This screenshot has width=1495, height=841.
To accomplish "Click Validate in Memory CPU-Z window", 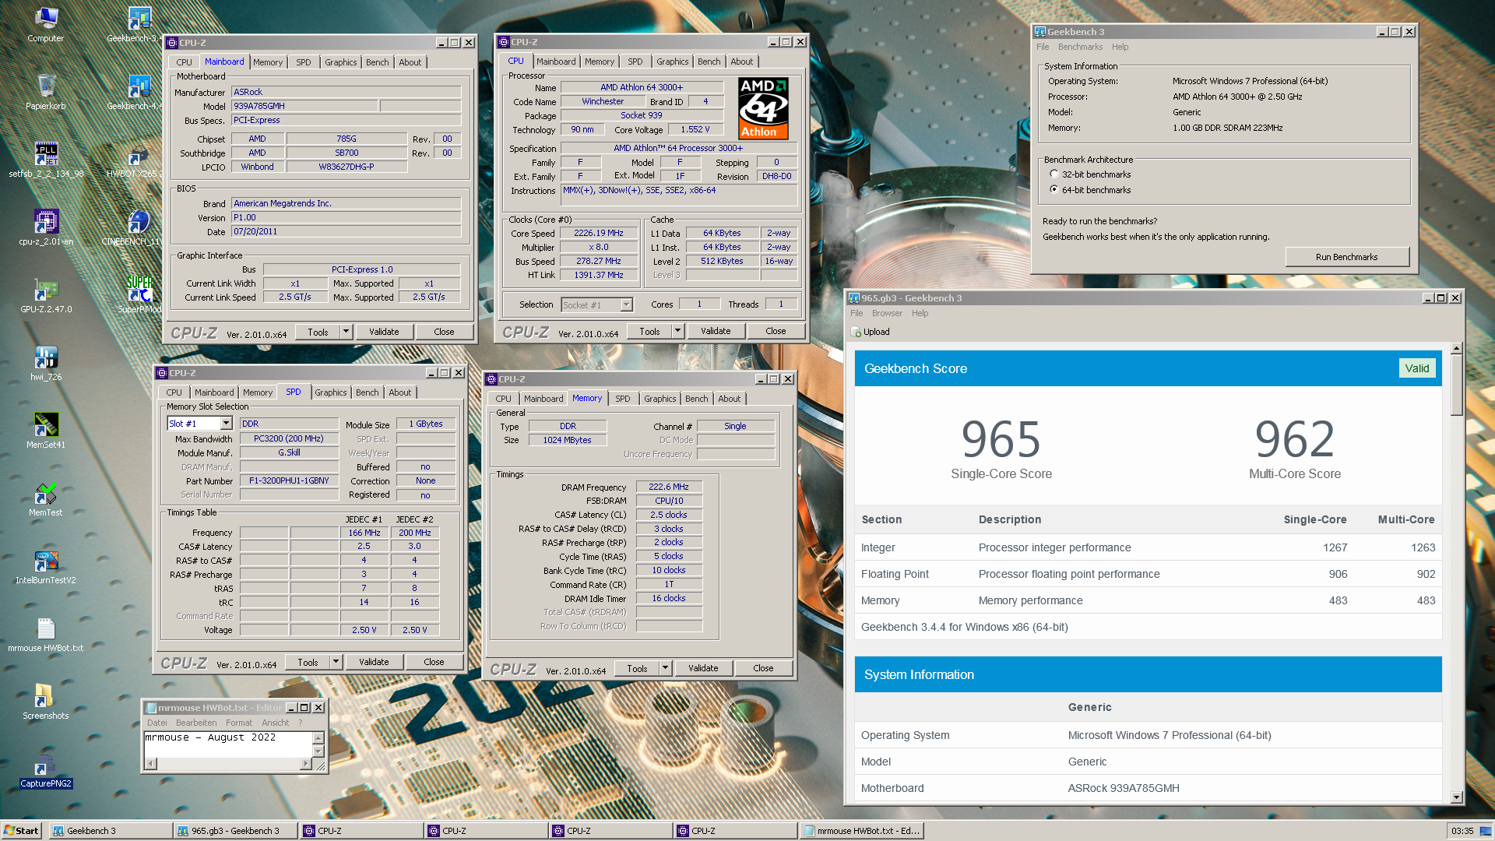I will (x=703, y=668).
